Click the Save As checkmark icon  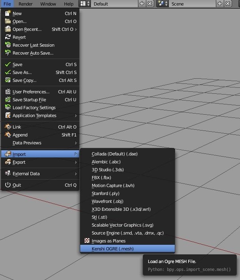click(8, 72)
